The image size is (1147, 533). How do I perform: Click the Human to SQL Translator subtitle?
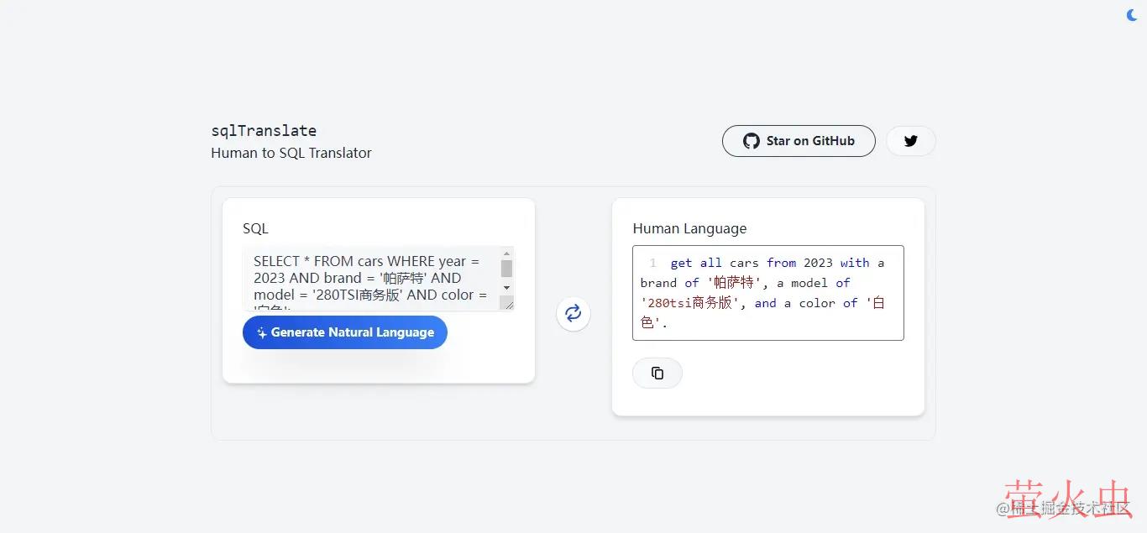[291, 153]
